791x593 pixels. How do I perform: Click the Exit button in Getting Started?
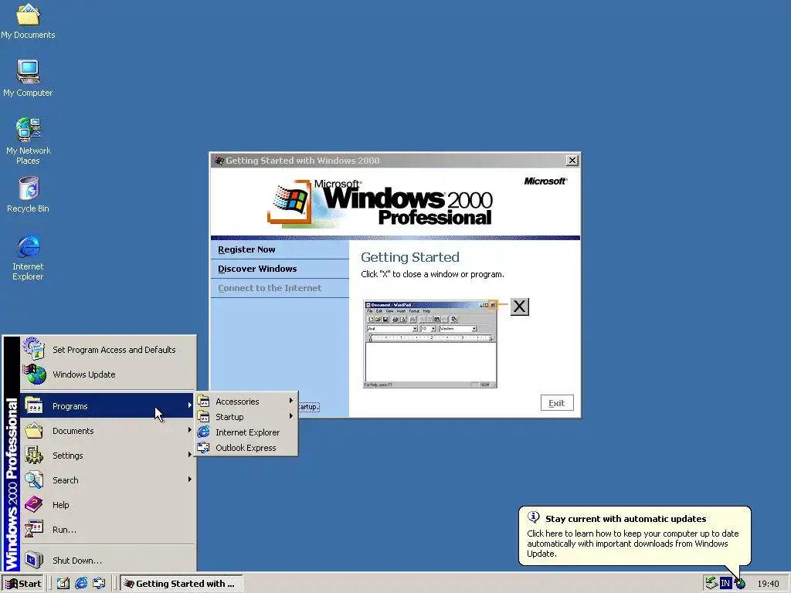tap(557, 403)
